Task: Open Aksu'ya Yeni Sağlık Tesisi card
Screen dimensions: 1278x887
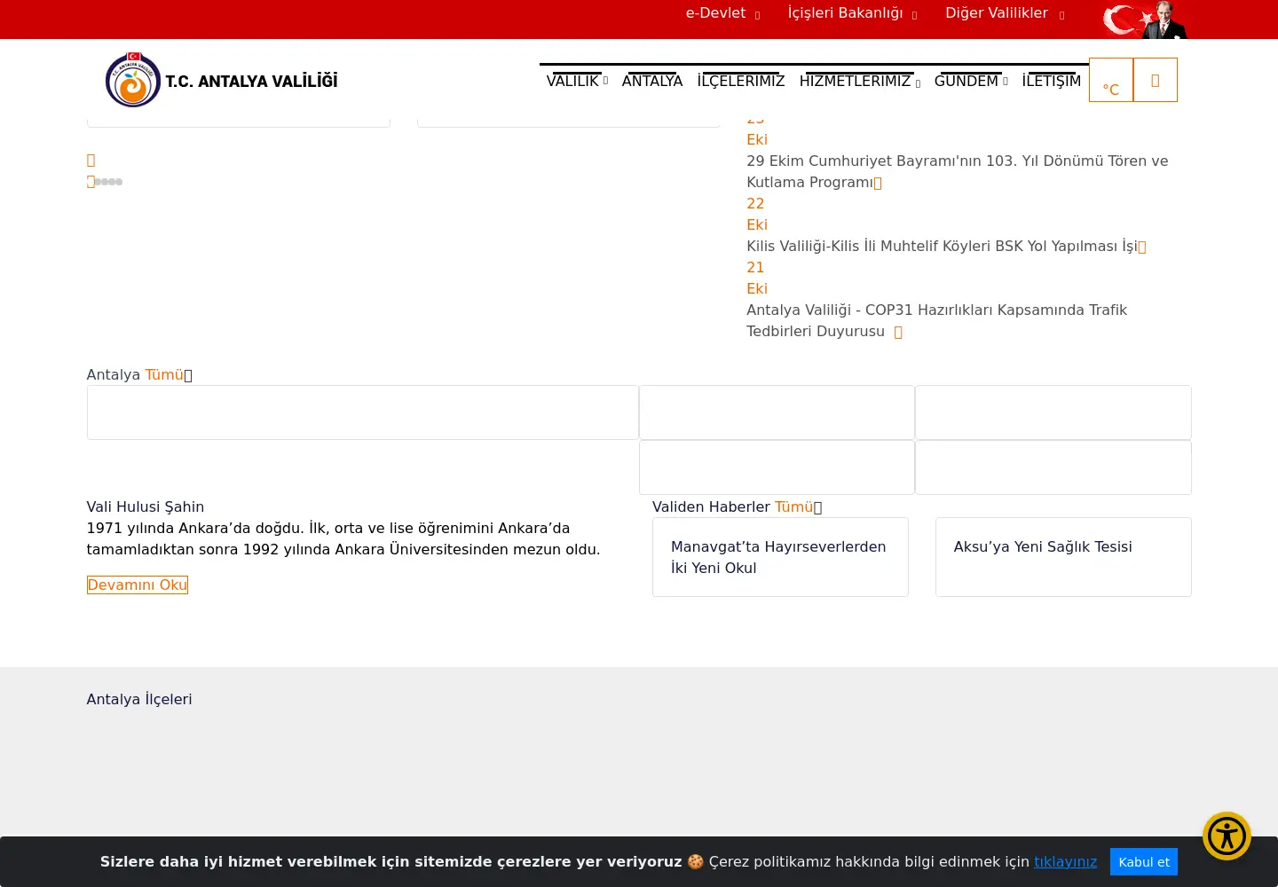Action: point(1063,557)
